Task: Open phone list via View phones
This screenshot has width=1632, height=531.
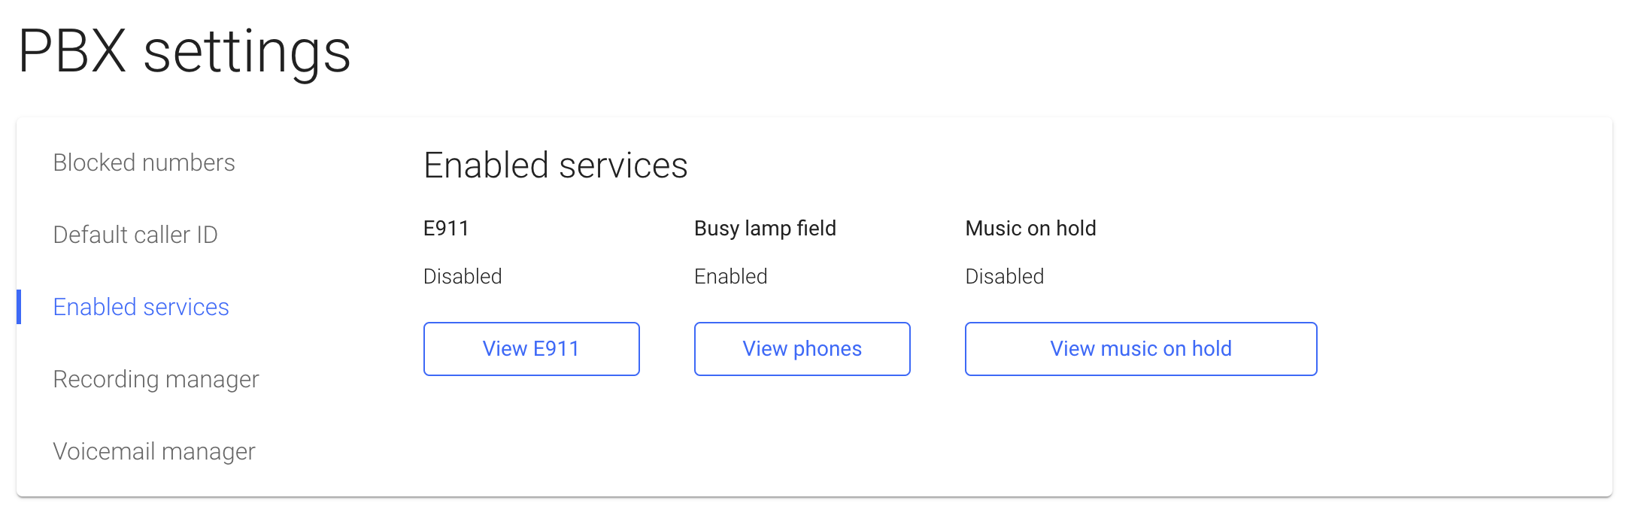Action: (x=802, y=348)
